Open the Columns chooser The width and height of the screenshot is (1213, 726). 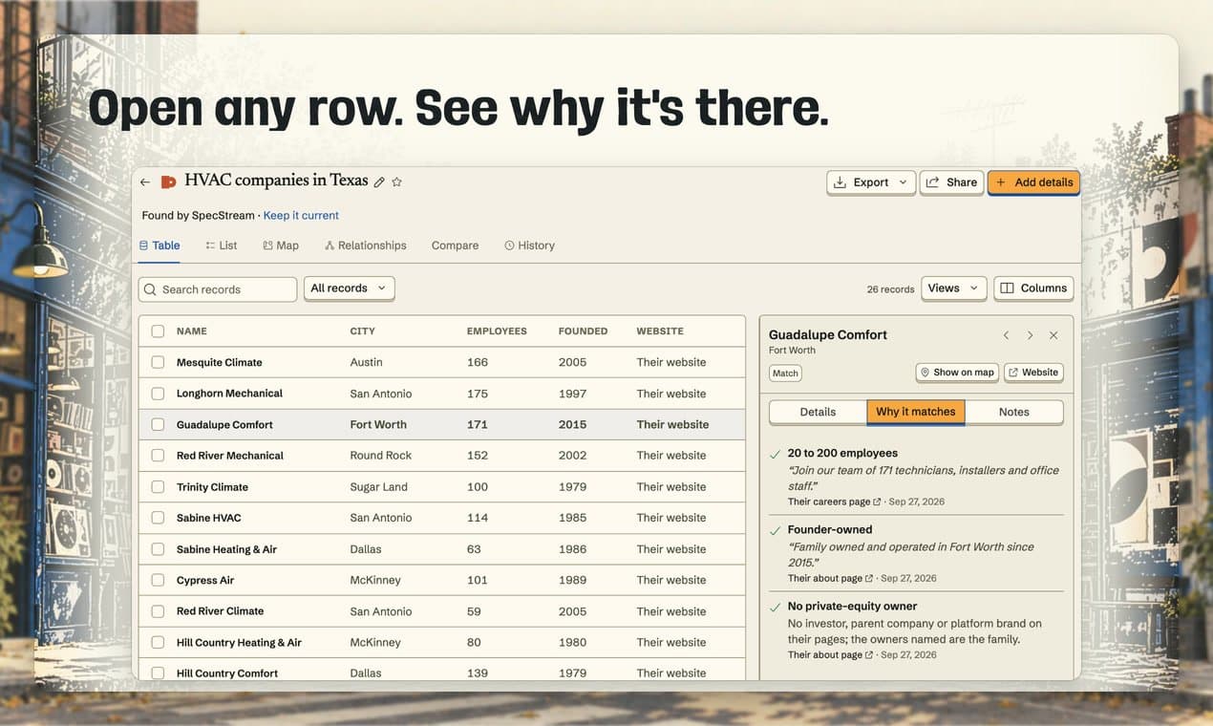click(x=1033, y=288)
